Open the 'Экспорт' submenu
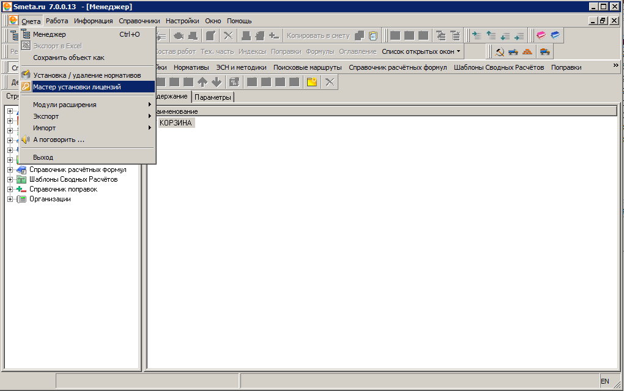Screen dimensions: 624x391 tap(87, 116)
